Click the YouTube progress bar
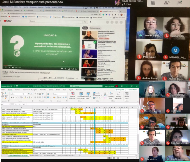 pos(41,66)
